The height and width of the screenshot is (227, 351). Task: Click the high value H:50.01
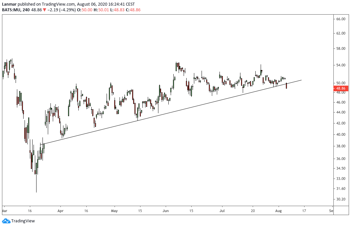tap(101, 10)
